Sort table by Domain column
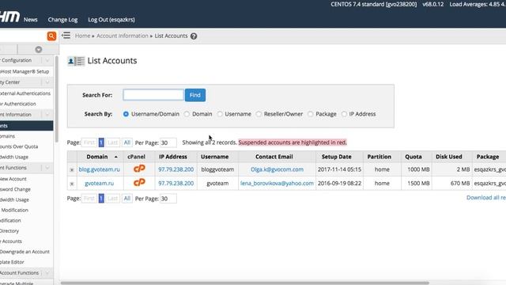Viewport: 506px width, 285px height. tap(97, 157)
